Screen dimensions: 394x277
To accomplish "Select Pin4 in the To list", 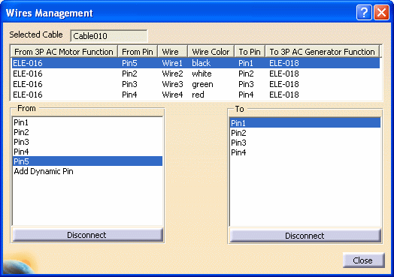I will pyautogui.click(x=305, y=152).
